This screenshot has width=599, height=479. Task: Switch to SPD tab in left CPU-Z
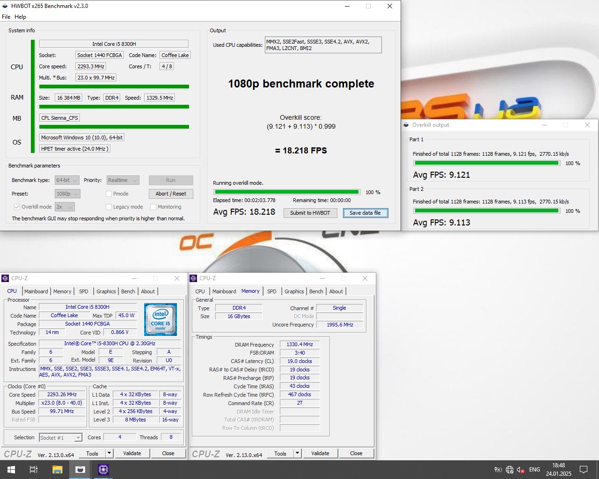pyautogui.click(x=84, y=291)
